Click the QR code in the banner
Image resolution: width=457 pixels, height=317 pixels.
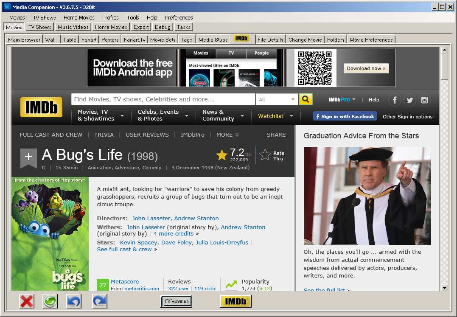(315, 68)
